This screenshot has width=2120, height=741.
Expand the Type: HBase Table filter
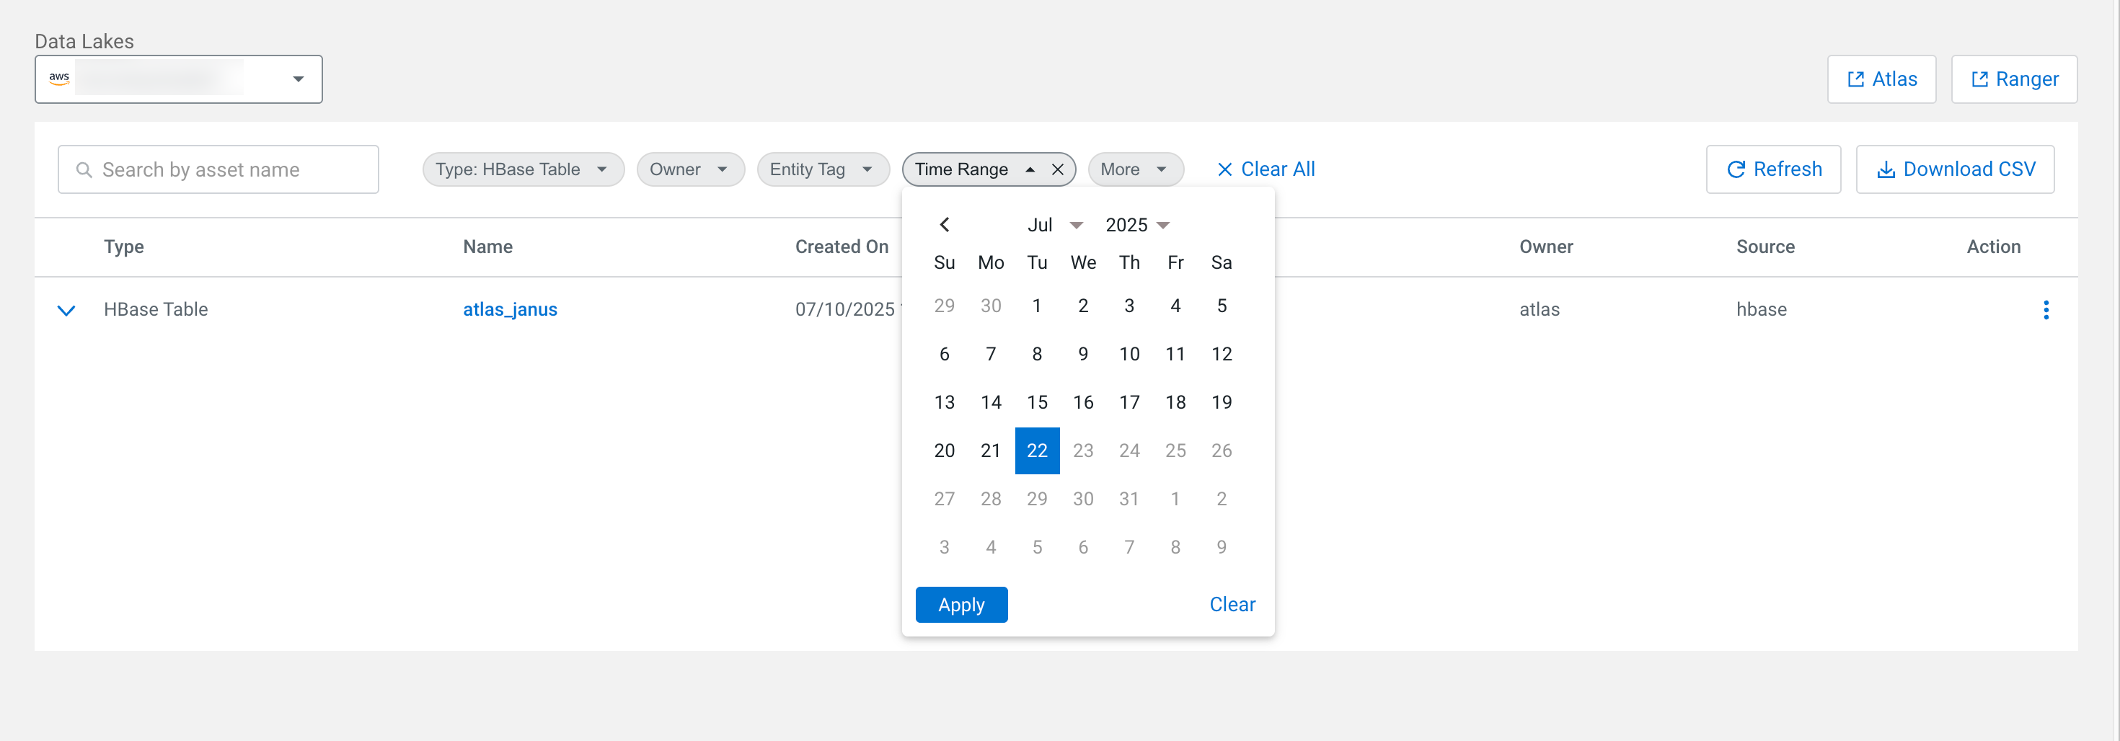click(x=523, y=169)
